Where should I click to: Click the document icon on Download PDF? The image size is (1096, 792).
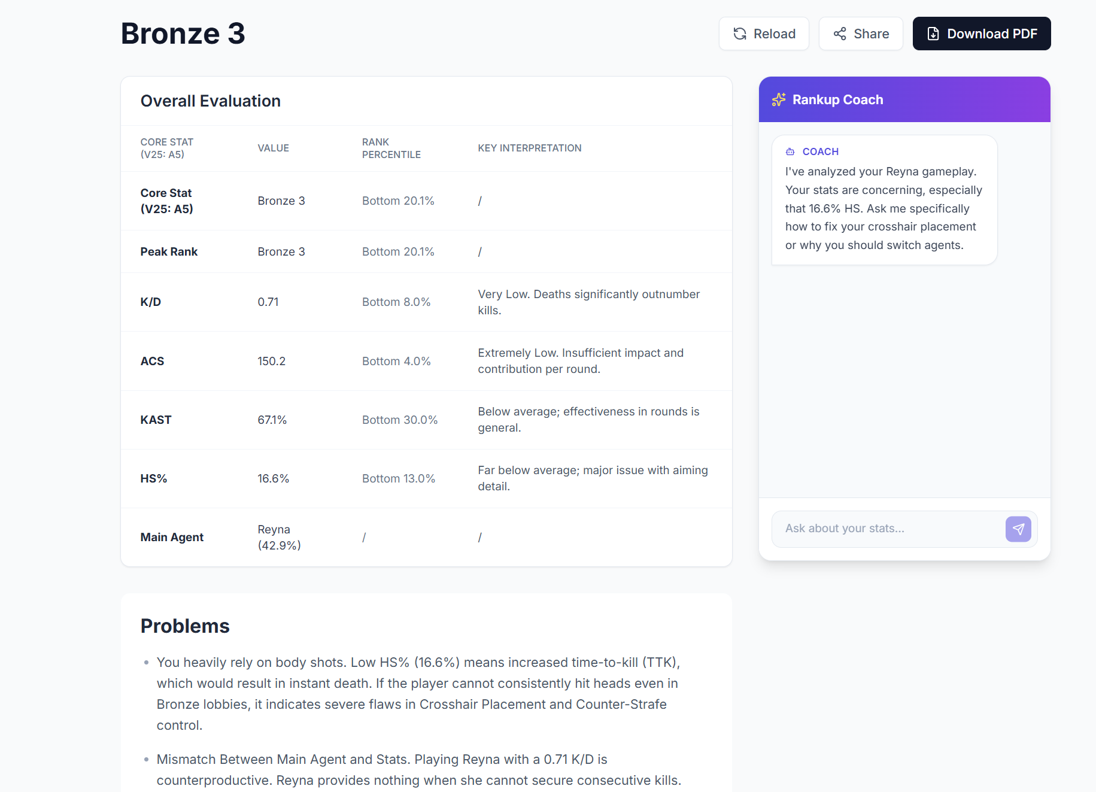click(x=933, y=34)
